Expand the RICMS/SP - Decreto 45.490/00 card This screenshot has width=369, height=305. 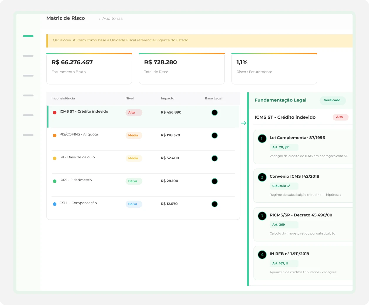coord(303,224)
